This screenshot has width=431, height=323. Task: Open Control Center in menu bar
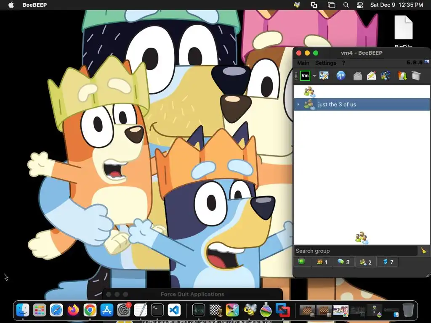coord(360,5)
